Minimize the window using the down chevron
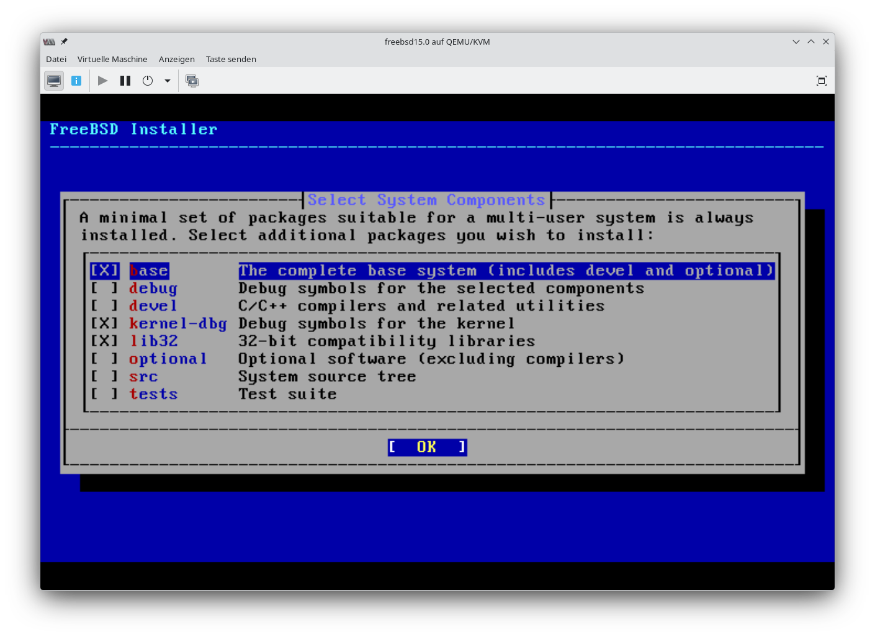The height and width of the screenshot is (638, 875). pyautogui.click(x=796, y=42)
